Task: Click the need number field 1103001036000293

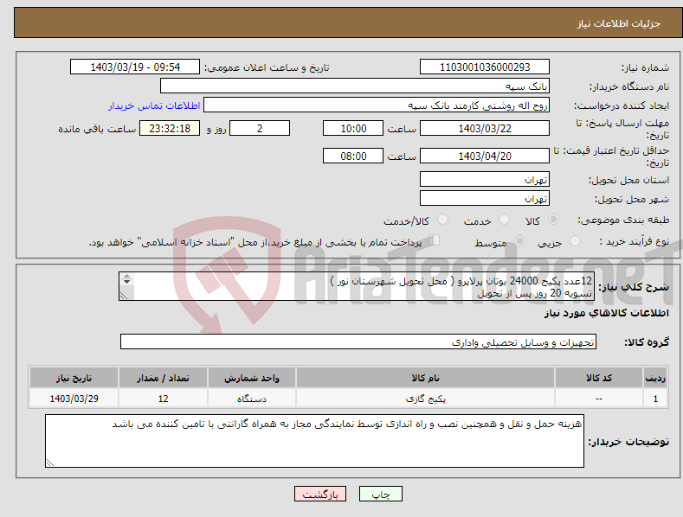Action: (x=485, y=67)
